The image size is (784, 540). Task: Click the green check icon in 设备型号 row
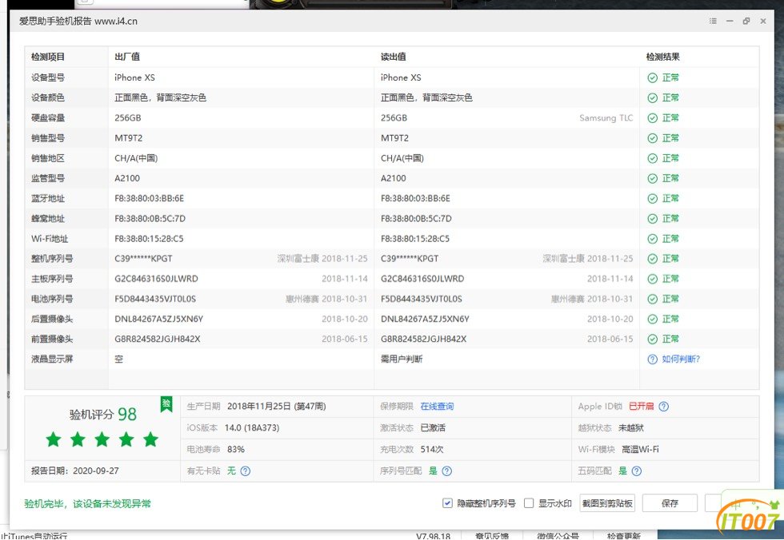pos(653,77)
